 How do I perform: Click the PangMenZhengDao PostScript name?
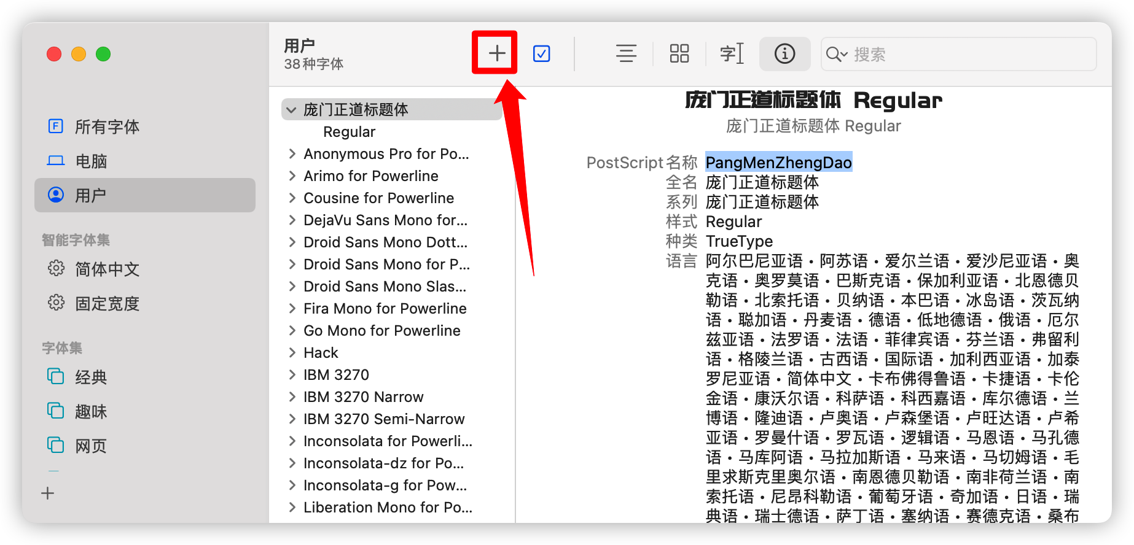[778, 163]
